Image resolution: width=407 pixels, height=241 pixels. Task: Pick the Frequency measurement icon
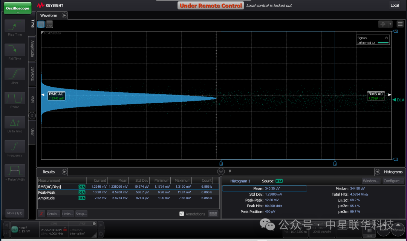click(x=15, y=146)
